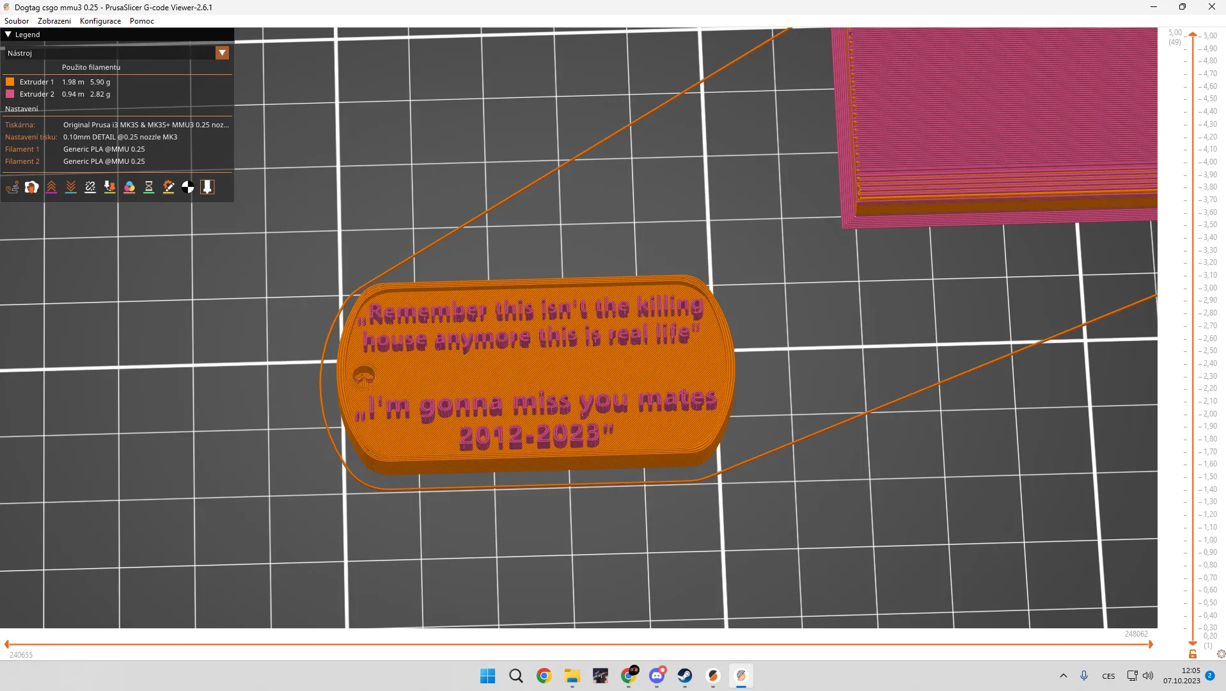Toggle wipe moves visibility (hand icon)

(32, 187)
